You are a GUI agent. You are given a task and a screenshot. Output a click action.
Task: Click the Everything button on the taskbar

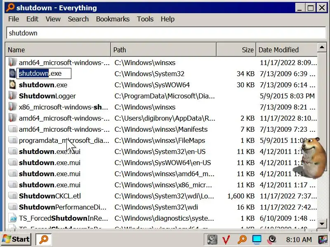[44, 239]
